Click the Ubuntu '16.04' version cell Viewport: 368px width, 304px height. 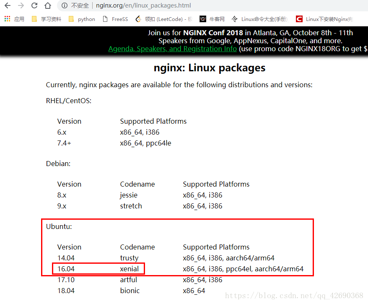tap(66, 269)
